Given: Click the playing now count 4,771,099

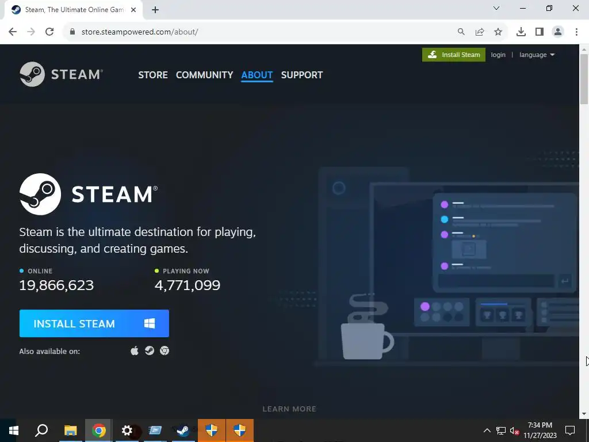Looking at the screenshot, I should pyautogui.click(x=188, y=285).
